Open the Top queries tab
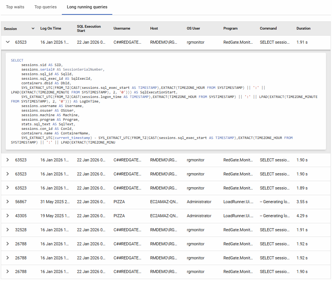Viewport: 332px width, 281px height. [x=46, y=7]
